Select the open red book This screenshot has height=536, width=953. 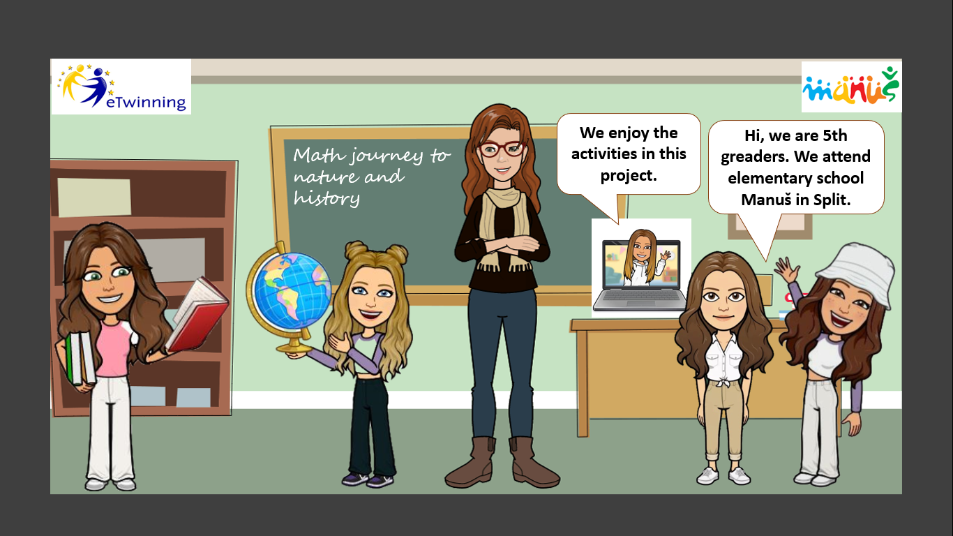[x=197, y=314]
